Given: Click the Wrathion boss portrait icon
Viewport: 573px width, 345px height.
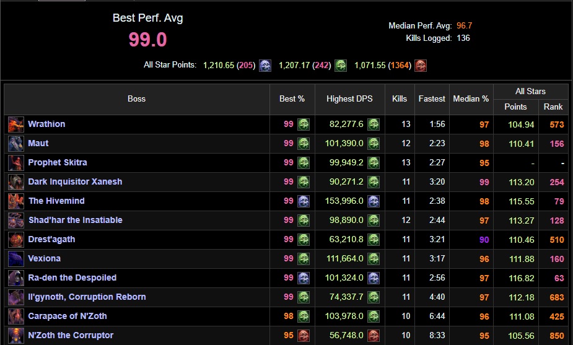Looking at the screenshot, I should (15, 124).
